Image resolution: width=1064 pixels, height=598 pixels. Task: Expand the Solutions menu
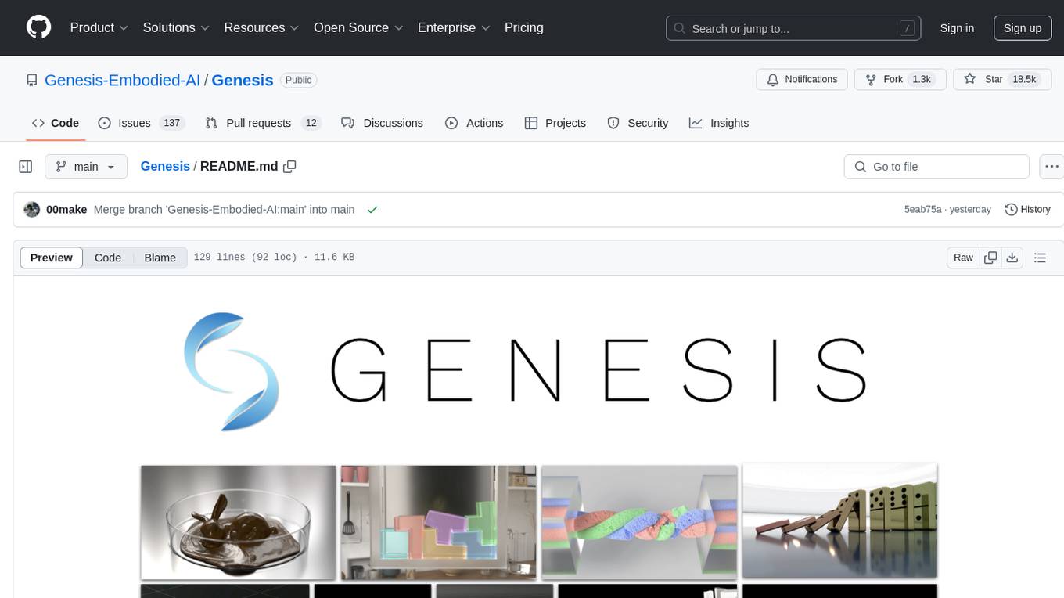click(176, 27)
